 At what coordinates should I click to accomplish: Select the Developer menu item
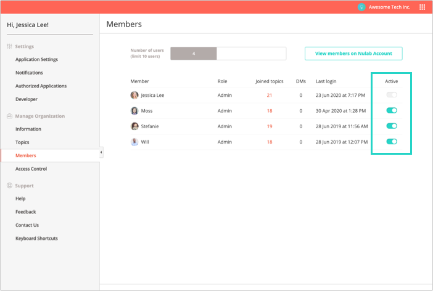click(x=27, y=99)
